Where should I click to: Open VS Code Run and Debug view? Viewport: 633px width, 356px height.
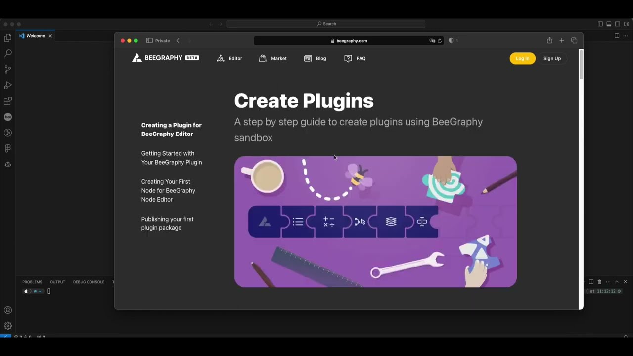pos(8,85)
